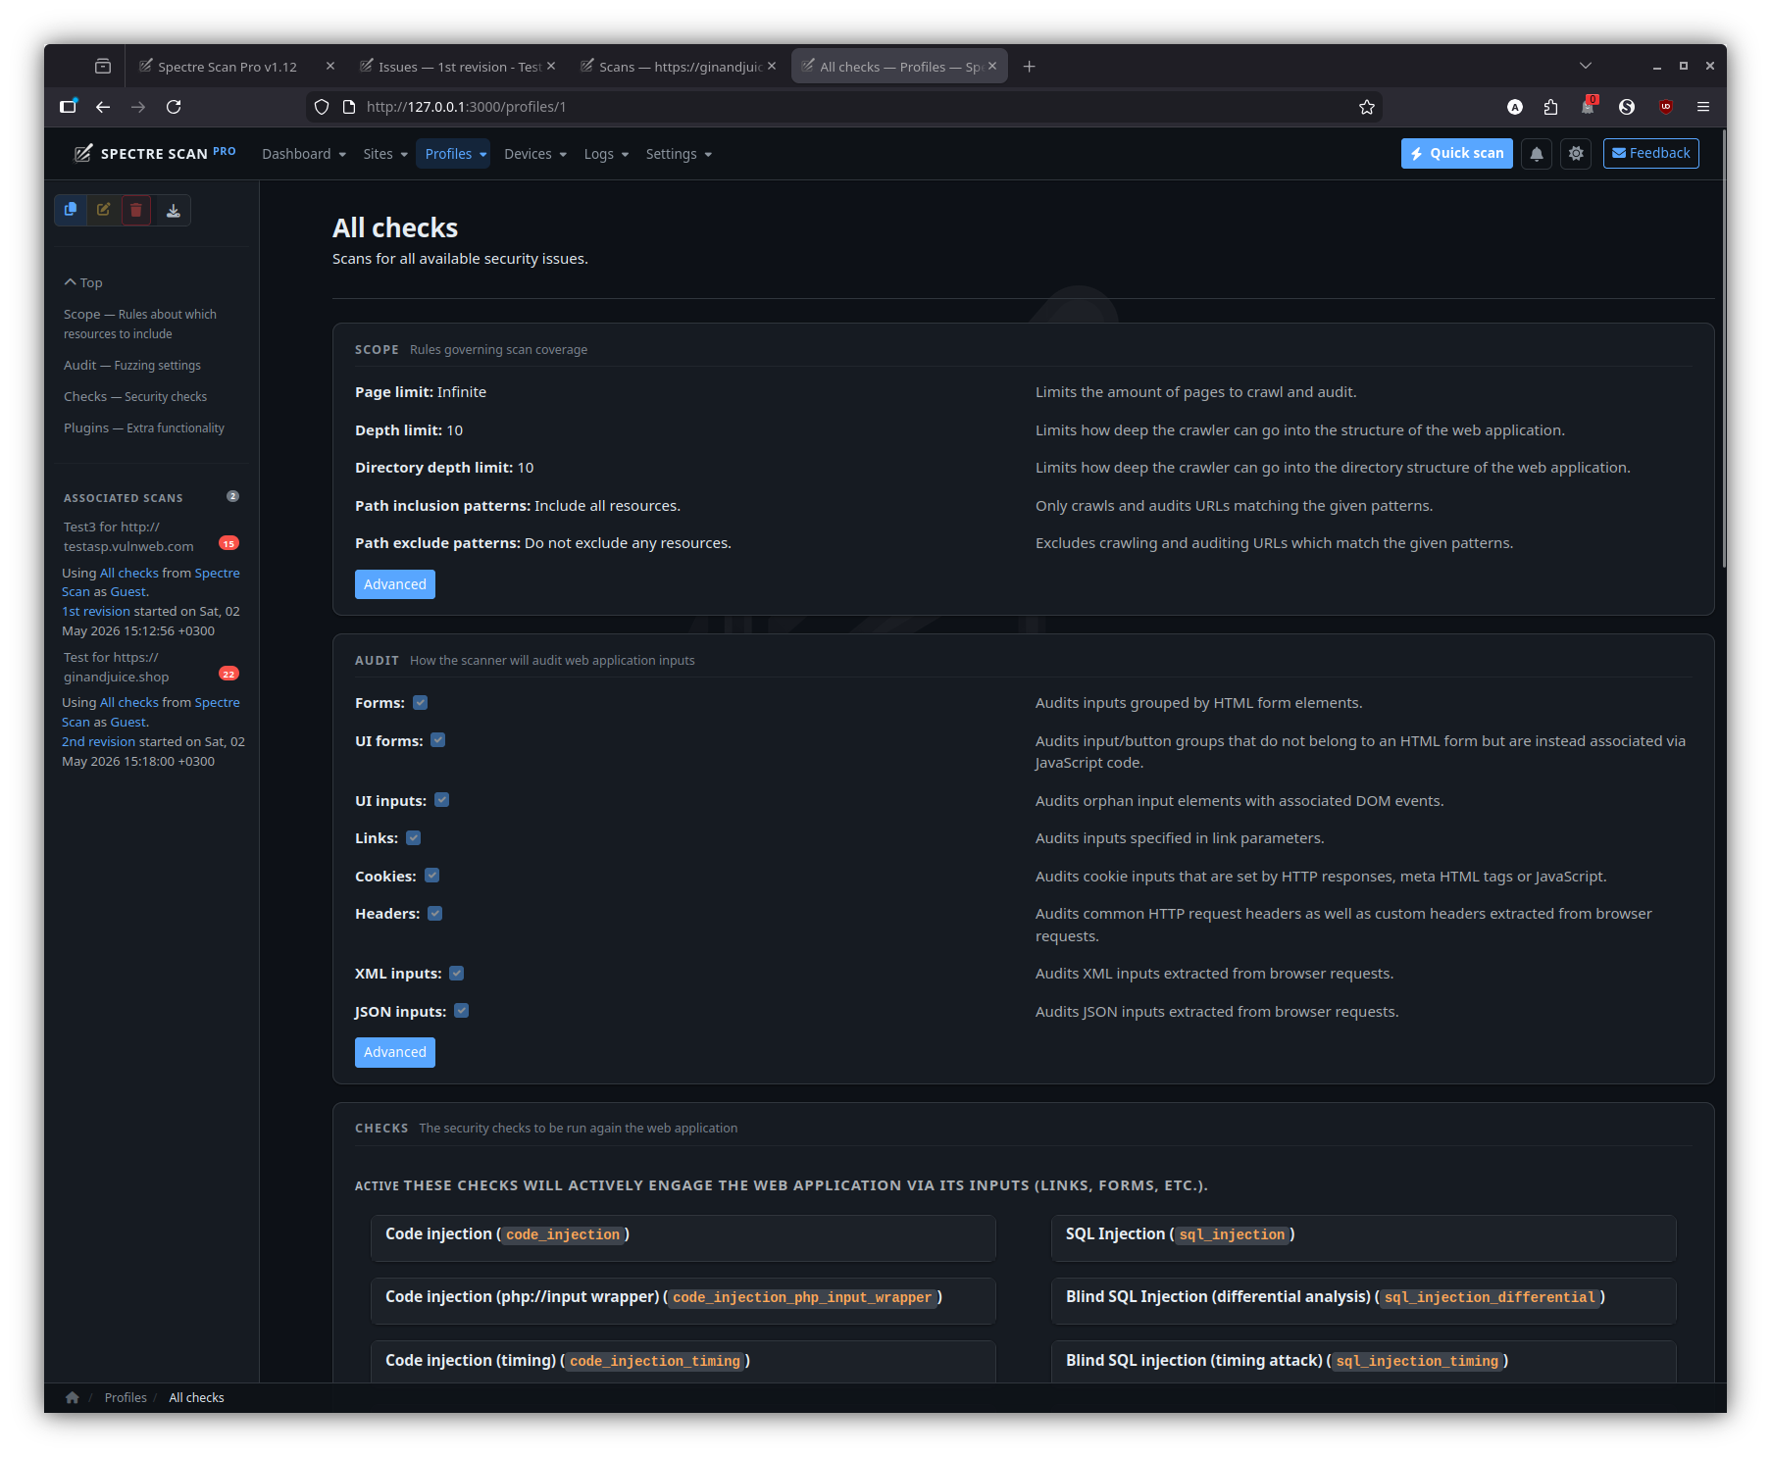
Task: Click the red delete profile trash icon
Action: (x=136, y=210)
